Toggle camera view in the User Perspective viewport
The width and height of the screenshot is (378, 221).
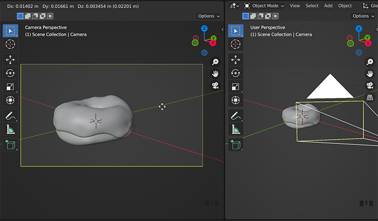[x=370, y=86]
